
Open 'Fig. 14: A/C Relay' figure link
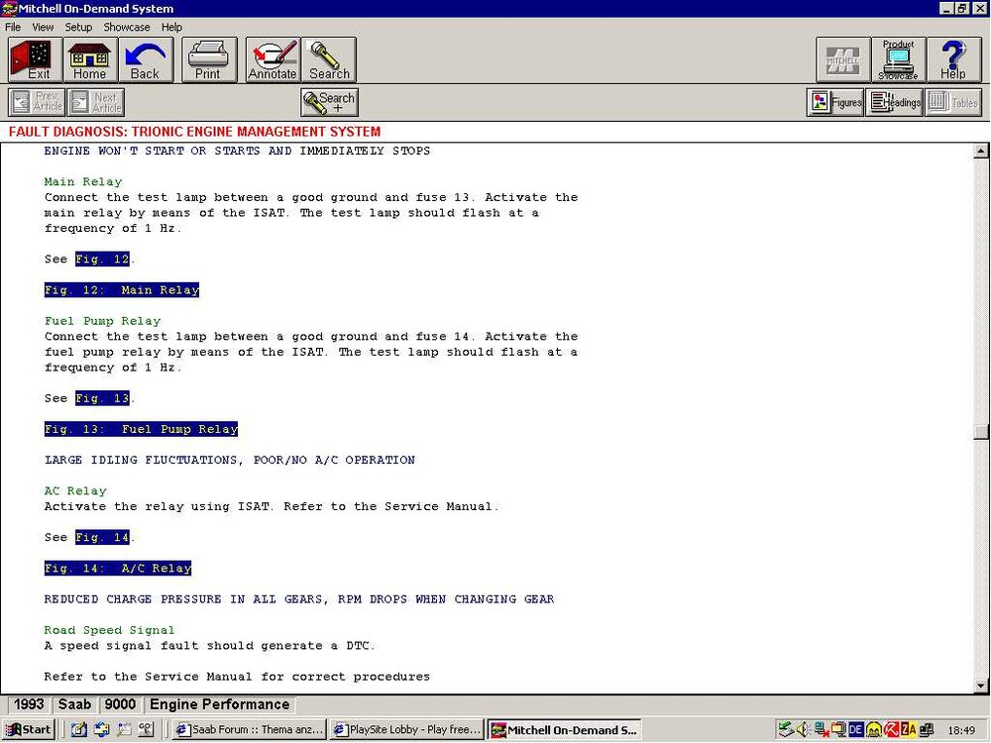point(118,568)
